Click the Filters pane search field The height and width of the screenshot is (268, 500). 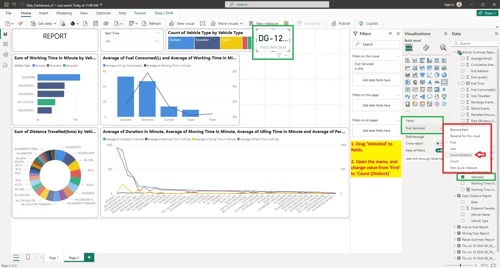376,44
